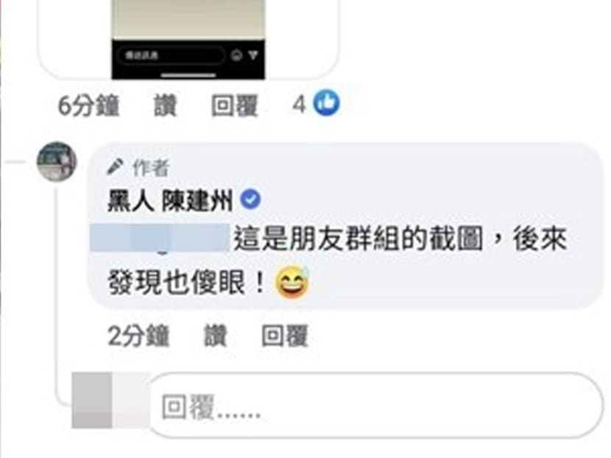This screenshot has width=611, height=458.
Task: Click the sweating smile emoji in the comment
Action: coord(292,282)
